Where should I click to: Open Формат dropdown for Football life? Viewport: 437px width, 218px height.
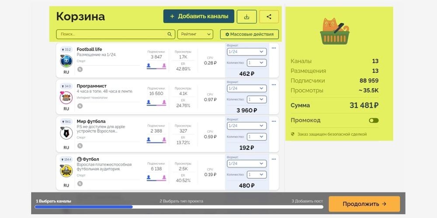pyautogui.click(x=246, y=52)
